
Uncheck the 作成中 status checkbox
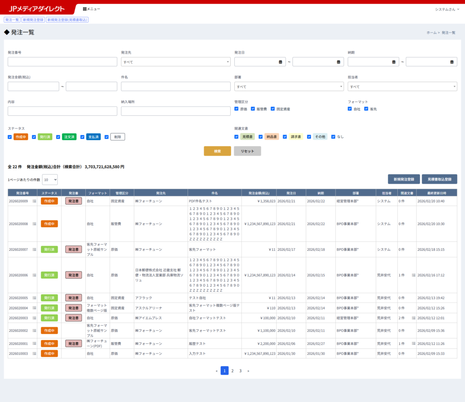(10, 137)
